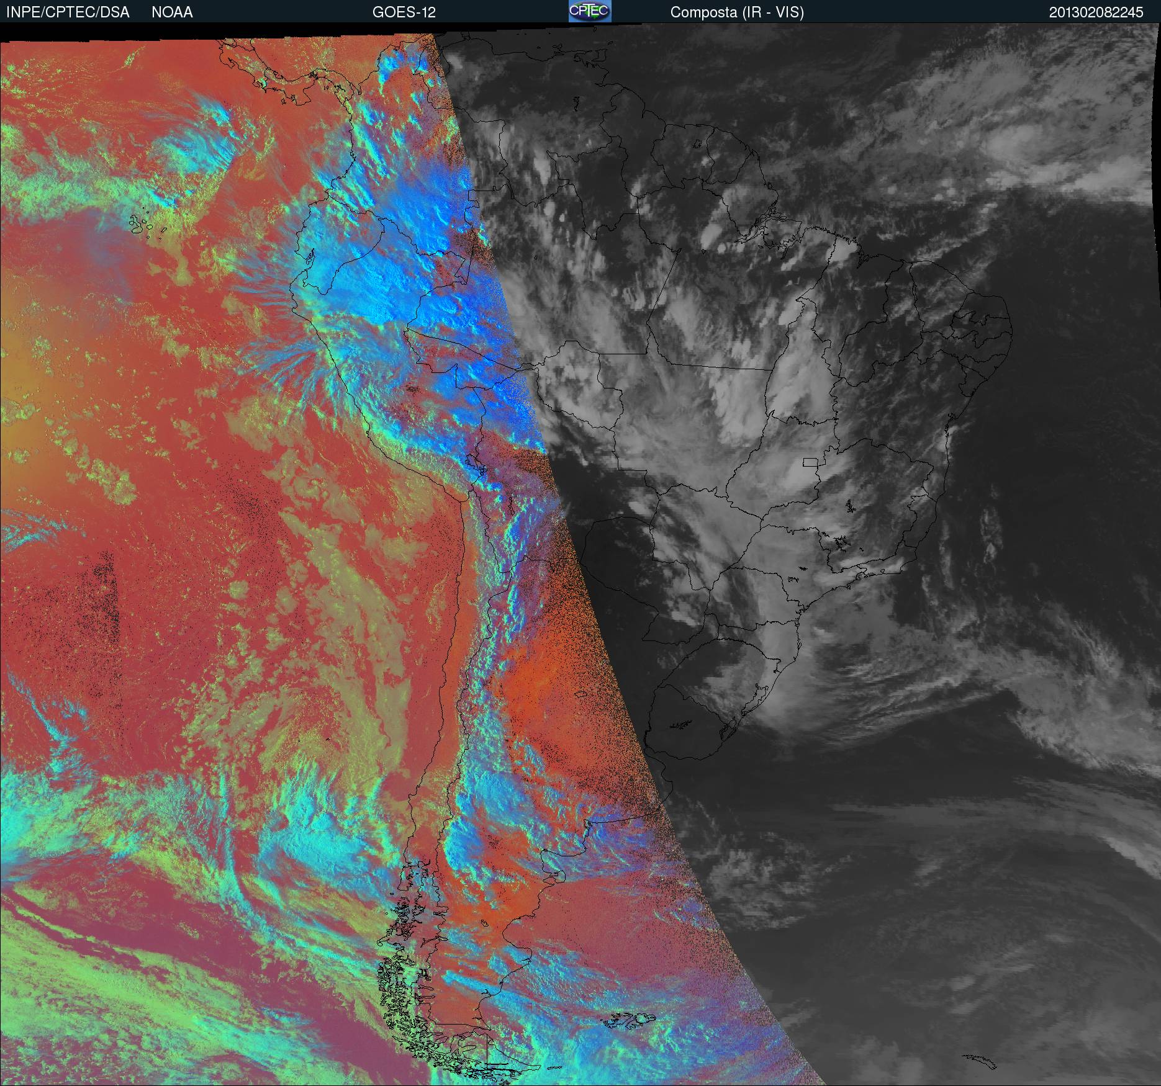This screenshot has width=1161, height=1086.
Task: Select the INPE/CPTEC/DSA header text
Action: pos(68,12)
